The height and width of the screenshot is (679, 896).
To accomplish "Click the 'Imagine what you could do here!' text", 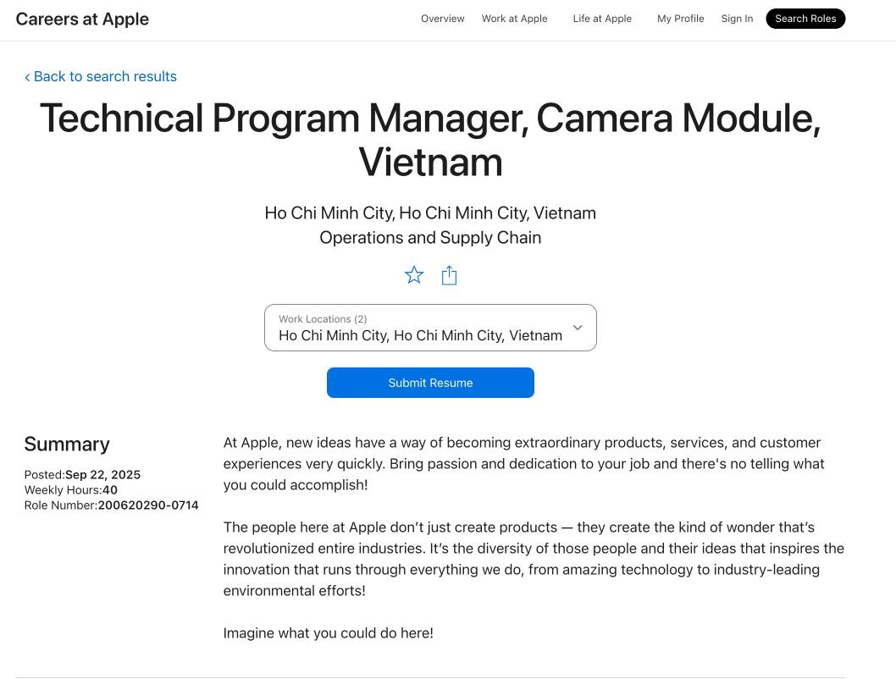I will 328,633.
